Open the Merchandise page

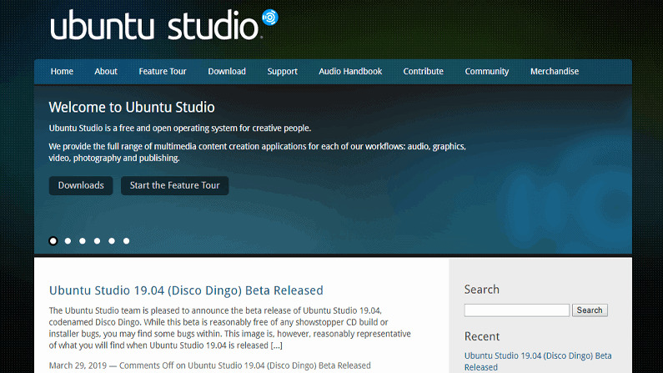click(555, 72)
